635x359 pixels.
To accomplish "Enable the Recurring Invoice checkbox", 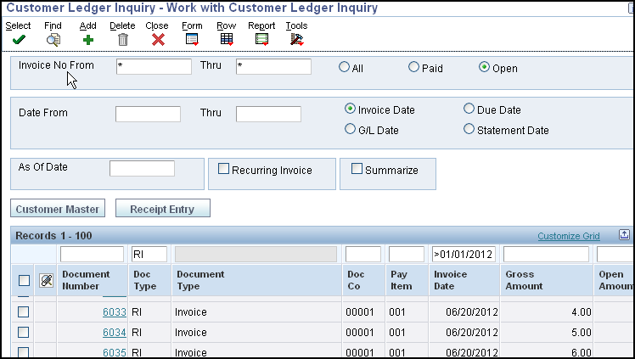I will click(223, 169).
